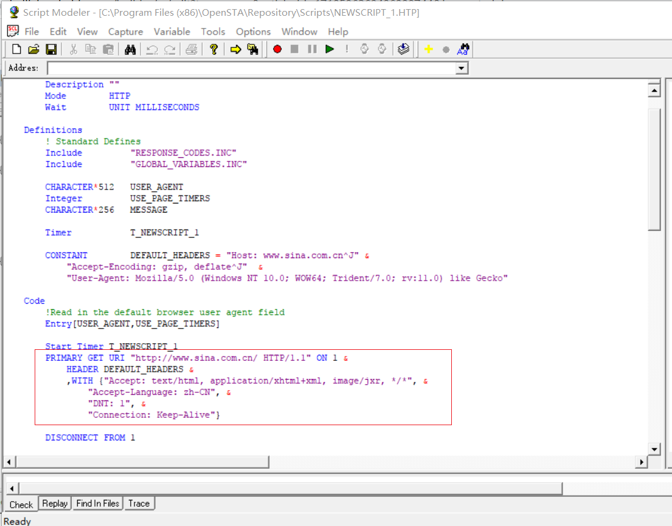672x526 pixels.
Task: Switch to the Find In Files tab
Action: pyautogui.click(x=97, y=504)
